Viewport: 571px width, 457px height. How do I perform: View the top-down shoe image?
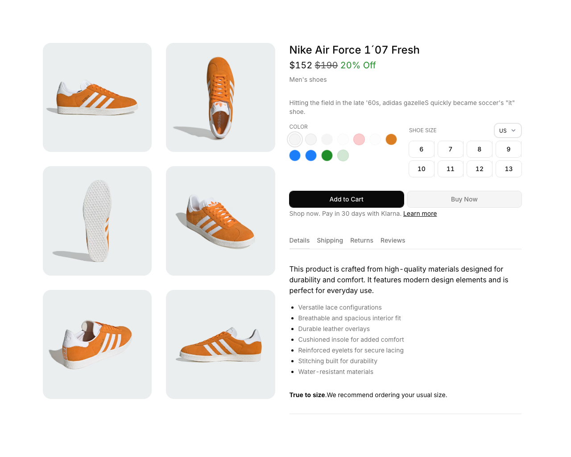pos(220,97)
